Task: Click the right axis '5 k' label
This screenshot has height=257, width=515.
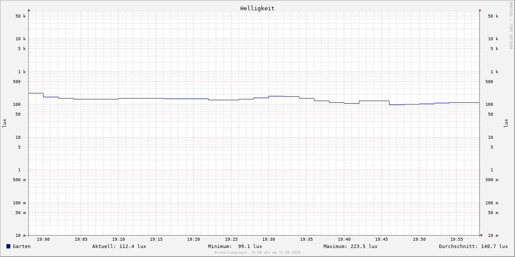Action: [x=494, y=49]
